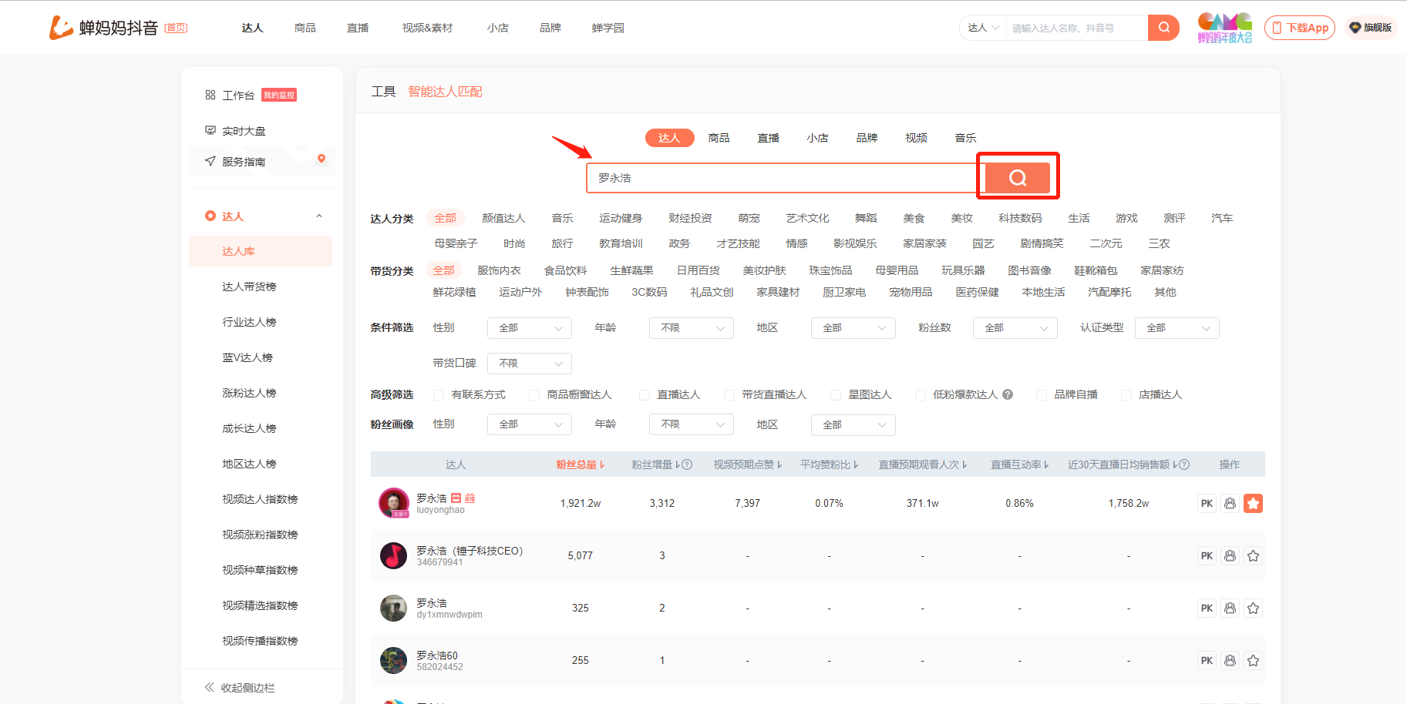This screenshot has width=1407, height=704.
Task: Click header 请输入达人名称 input
Action: pos(1076,28)
